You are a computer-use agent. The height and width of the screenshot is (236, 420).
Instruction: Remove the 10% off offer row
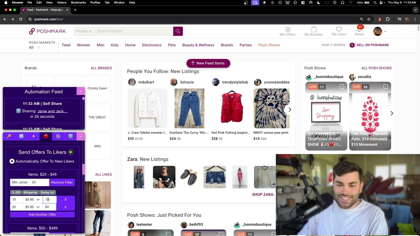pos(65,199)
